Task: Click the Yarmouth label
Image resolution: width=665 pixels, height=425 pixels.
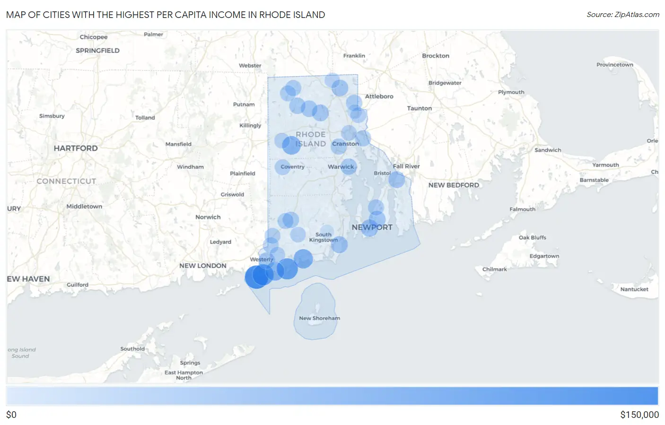Action: (x=605, y=165)
